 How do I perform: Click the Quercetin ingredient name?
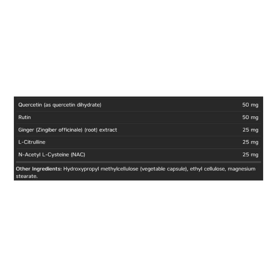pos(29,105)
